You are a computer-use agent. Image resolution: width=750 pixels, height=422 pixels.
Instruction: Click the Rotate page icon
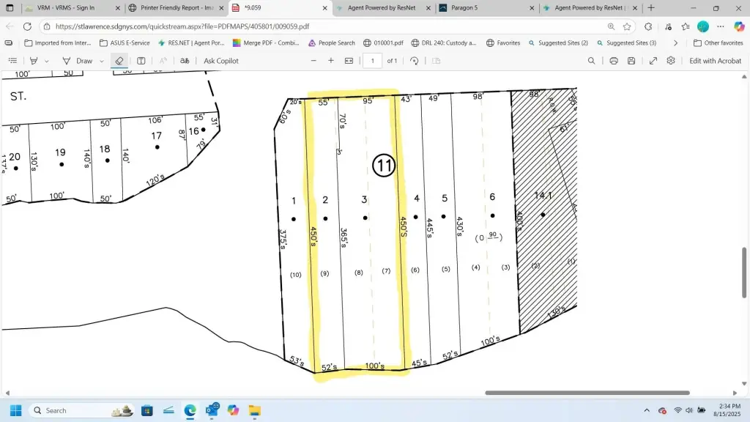[x=415, y=61]
